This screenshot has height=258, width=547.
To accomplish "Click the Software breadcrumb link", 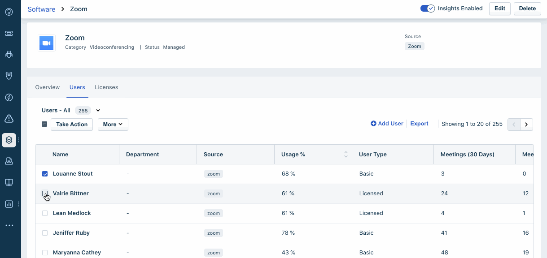I will click(41, 9).
